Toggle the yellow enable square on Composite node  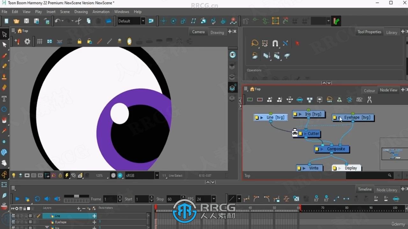317,149
